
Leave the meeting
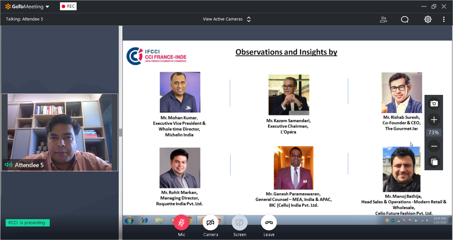pos(269,223)
